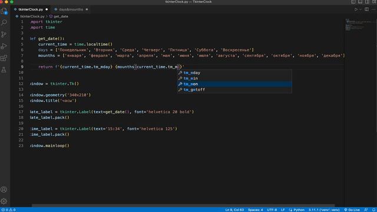Click line number 17 in gutter
The height and width of the screenshot is (212, 377).
(21, 112)
